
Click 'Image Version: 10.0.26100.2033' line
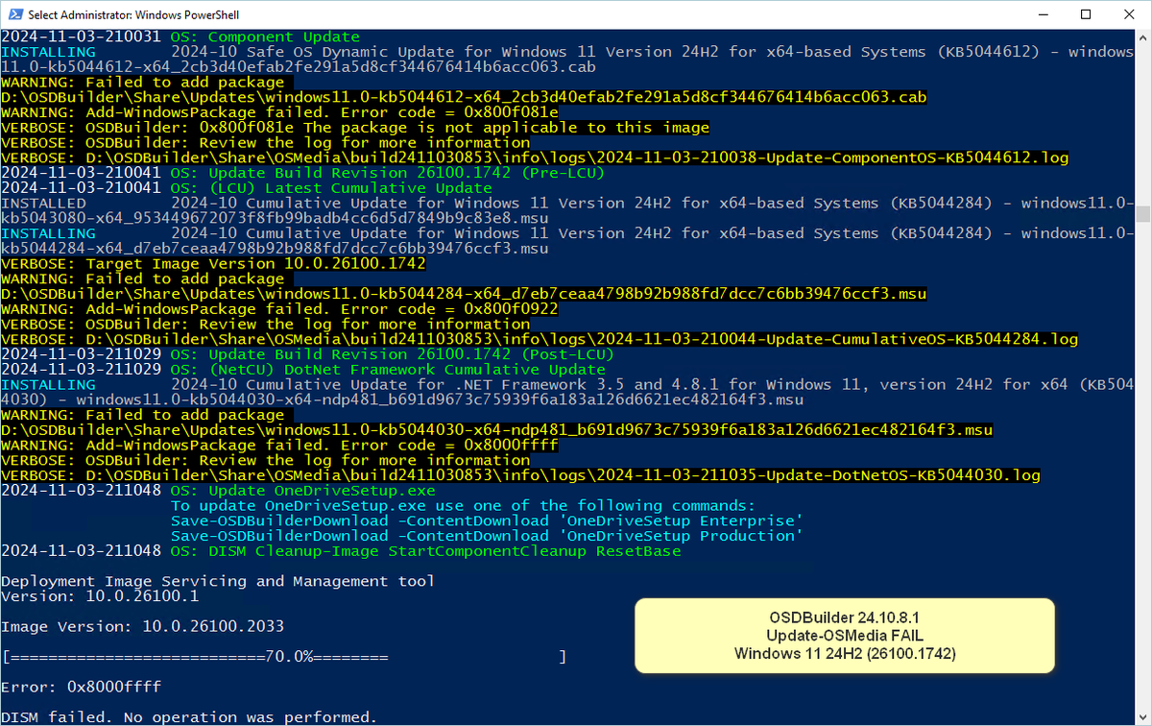pyautogui.click(x=142, y=626)
